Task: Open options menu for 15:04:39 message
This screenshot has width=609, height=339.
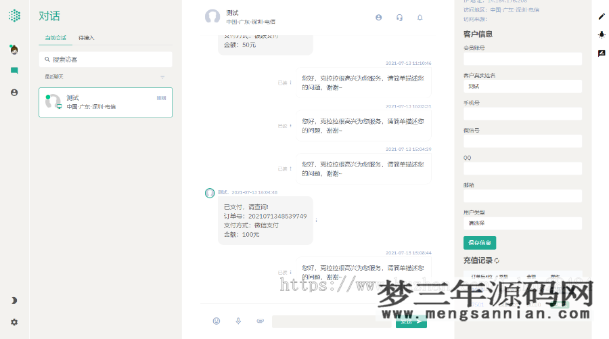Action: (x=290, y=168)
